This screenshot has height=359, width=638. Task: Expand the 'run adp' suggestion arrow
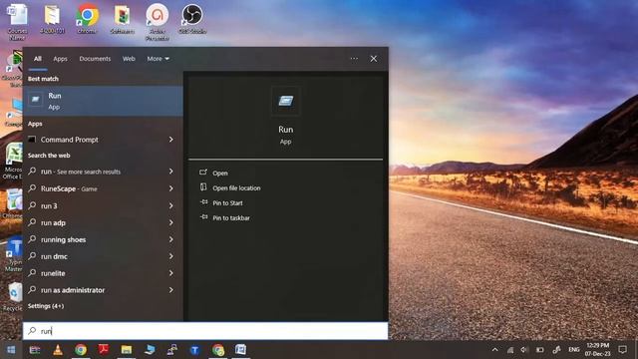click(x=170, y=222)
